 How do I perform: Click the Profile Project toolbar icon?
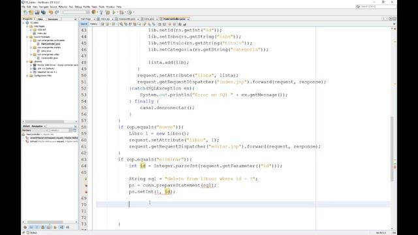[129, 12]
